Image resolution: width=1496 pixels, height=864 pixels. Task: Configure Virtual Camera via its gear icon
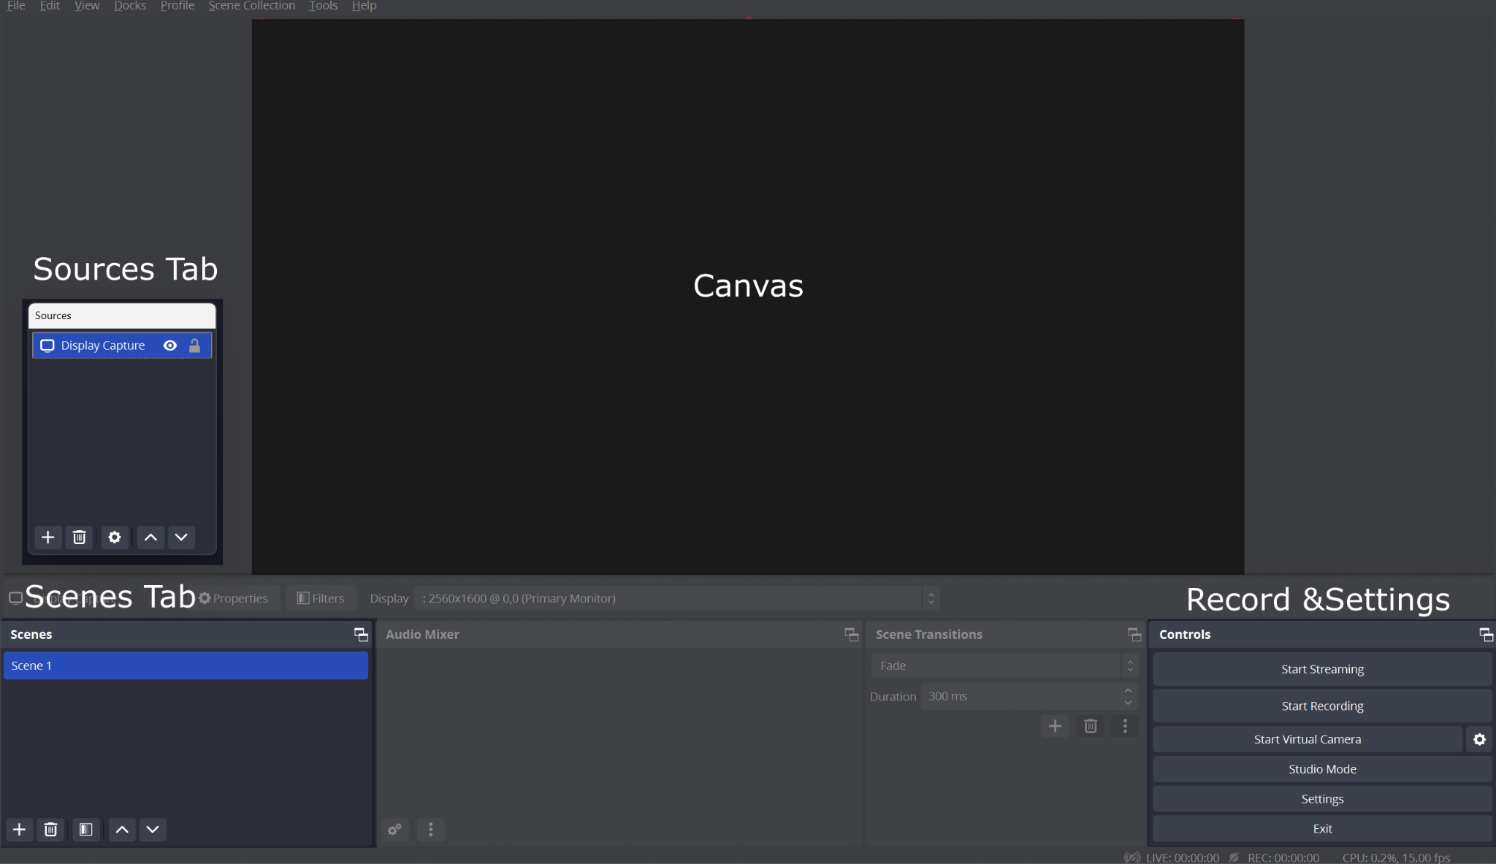click(1479, 739)
